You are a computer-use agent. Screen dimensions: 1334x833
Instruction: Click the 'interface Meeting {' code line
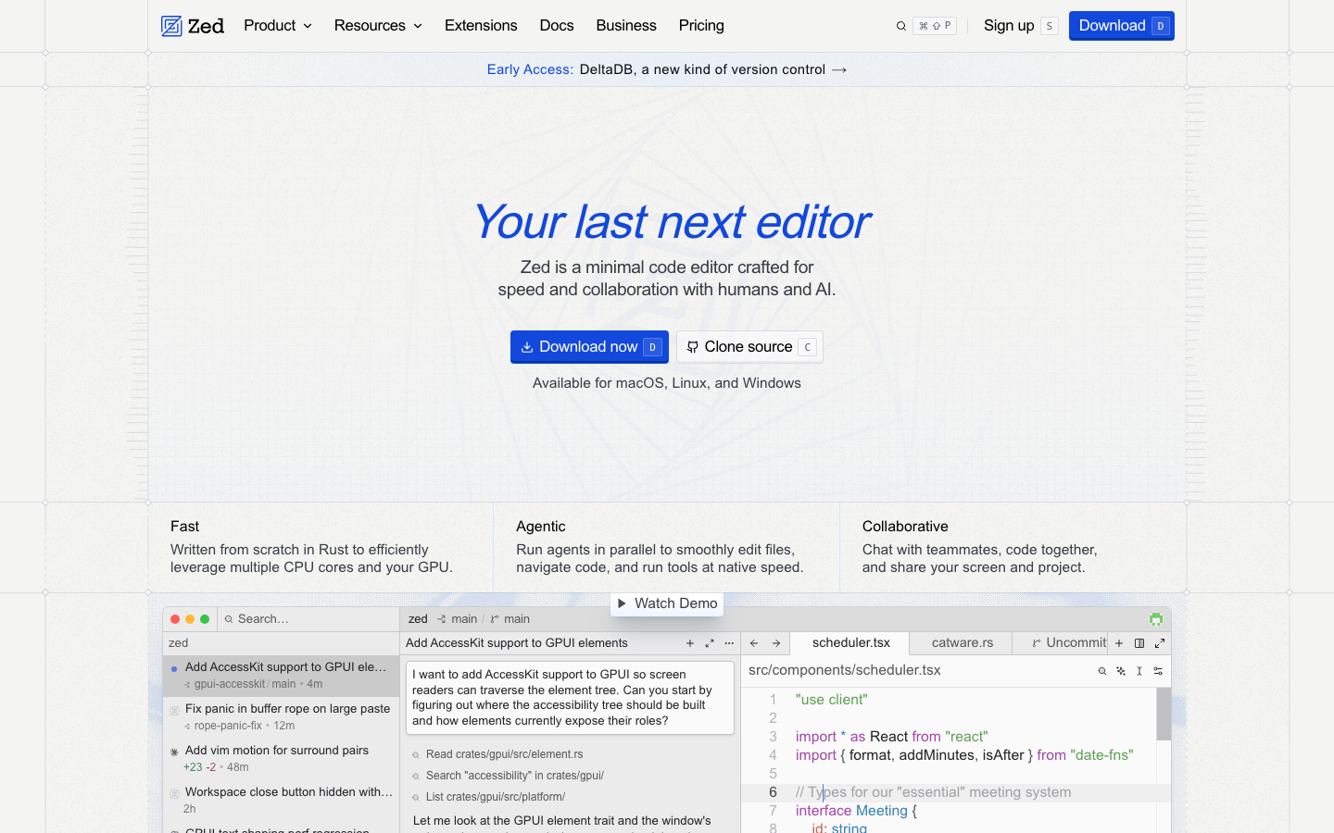[856, 811]
